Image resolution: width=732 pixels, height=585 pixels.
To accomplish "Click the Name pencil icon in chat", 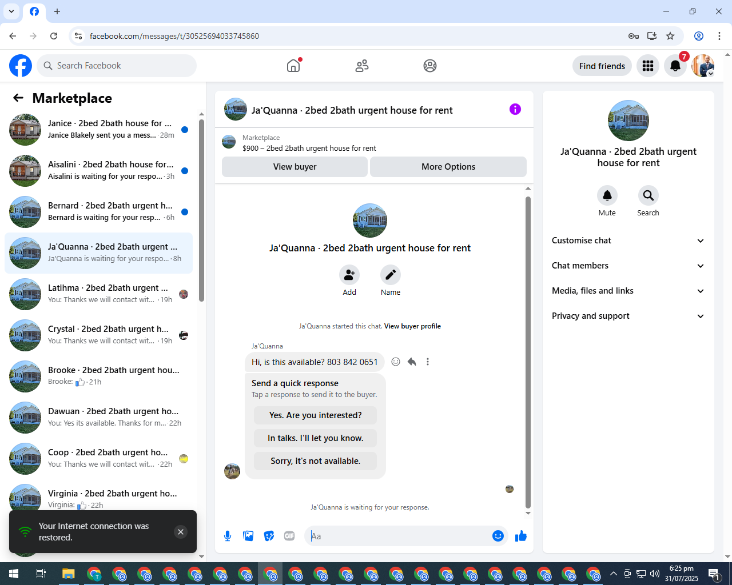I will (x=391, y=275).
